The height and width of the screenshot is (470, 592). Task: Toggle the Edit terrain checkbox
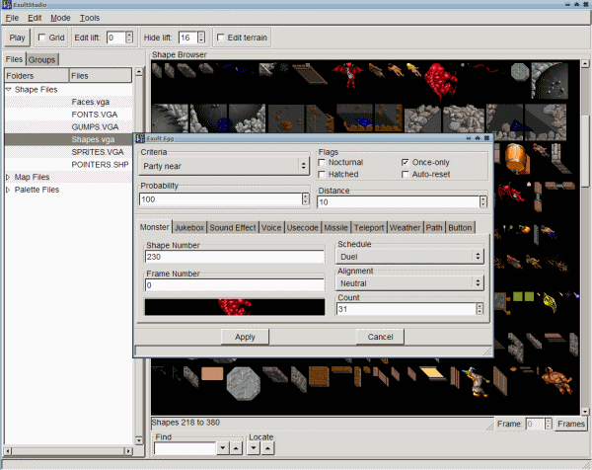coord(220,38)
